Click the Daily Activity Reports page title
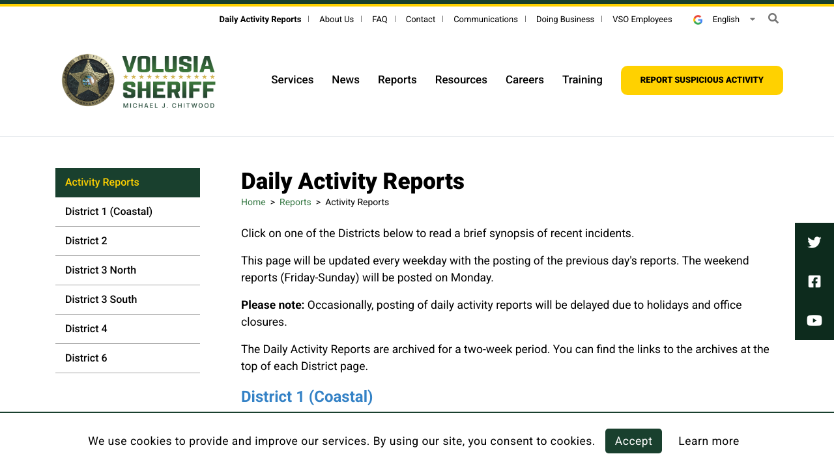 pos(352,181)
